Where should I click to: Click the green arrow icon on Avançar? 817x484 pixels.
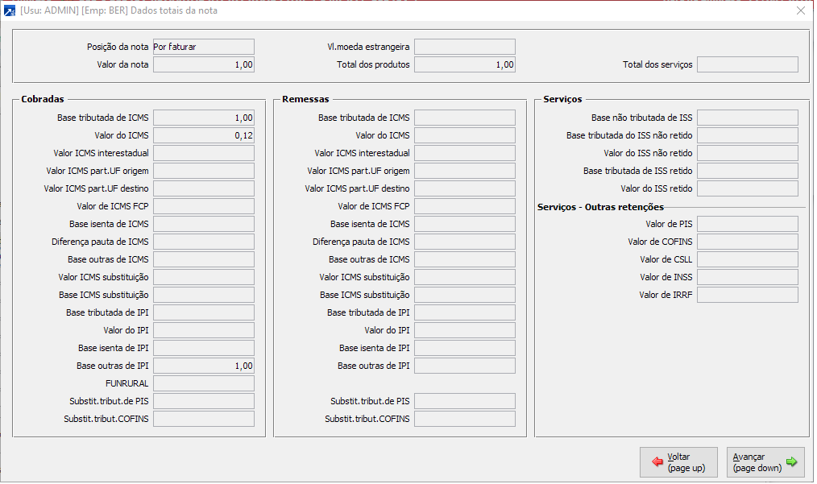click(x=791, y=462)
